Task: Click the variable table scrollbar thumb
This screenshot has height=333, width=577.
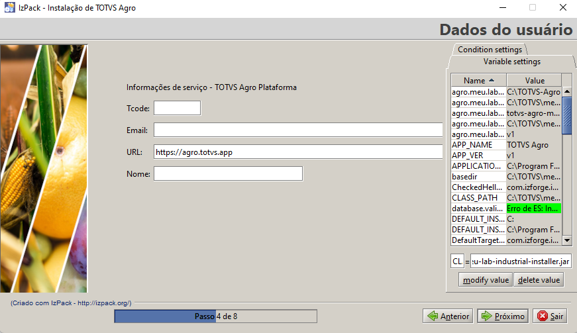Action: pos(567,115)
